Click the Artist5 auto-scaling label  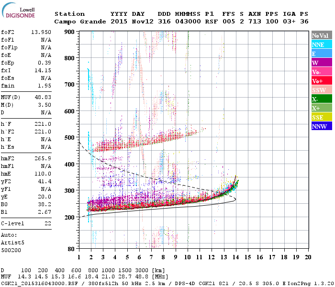click(x=12, y=243)
